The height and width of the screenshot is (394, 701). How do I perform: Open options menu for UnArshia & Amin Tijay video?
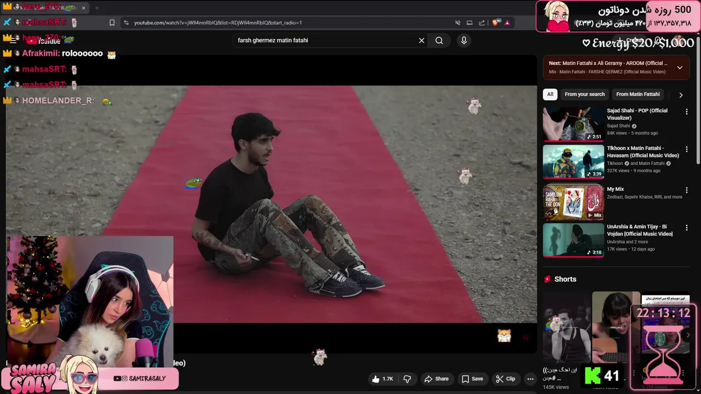[686, 228]
